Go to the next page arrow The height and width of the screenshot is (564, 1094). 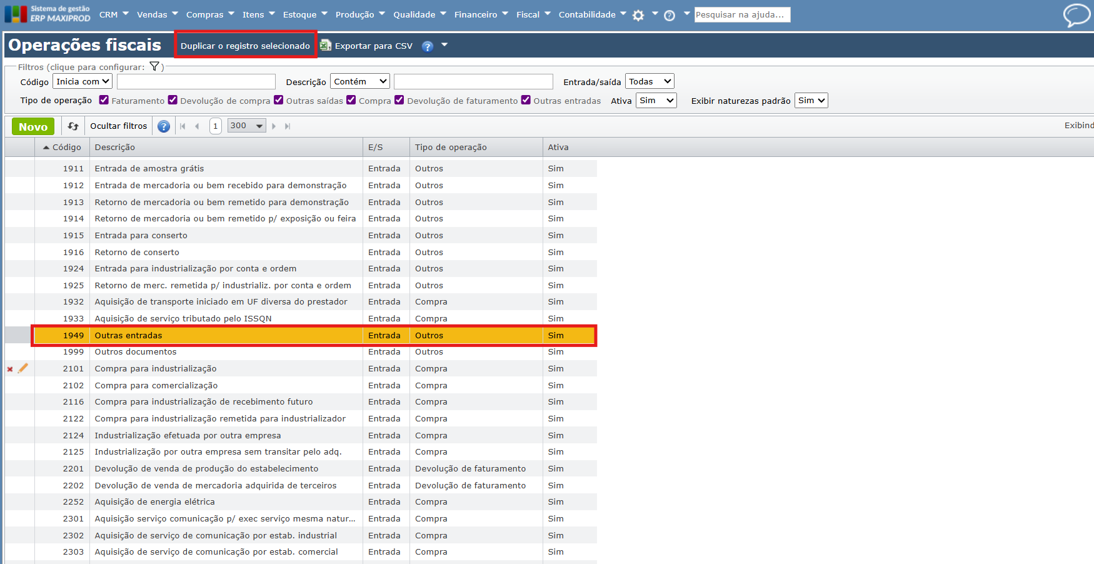click(274, 126)
